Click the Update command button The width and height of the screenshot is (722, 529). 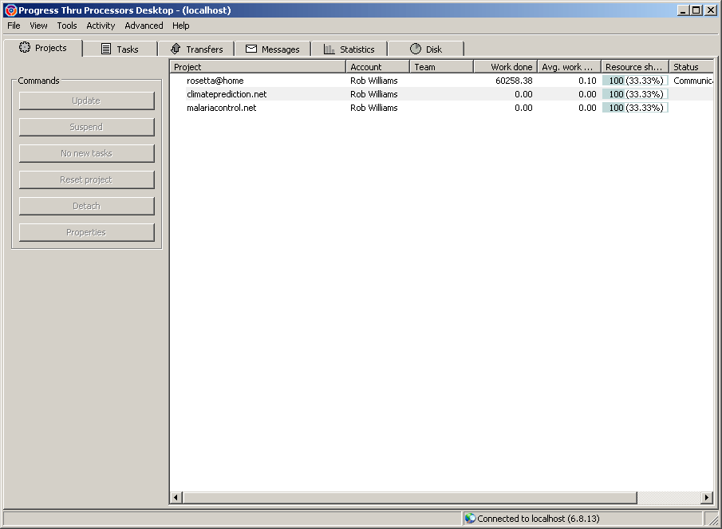[x=87, y=101]
